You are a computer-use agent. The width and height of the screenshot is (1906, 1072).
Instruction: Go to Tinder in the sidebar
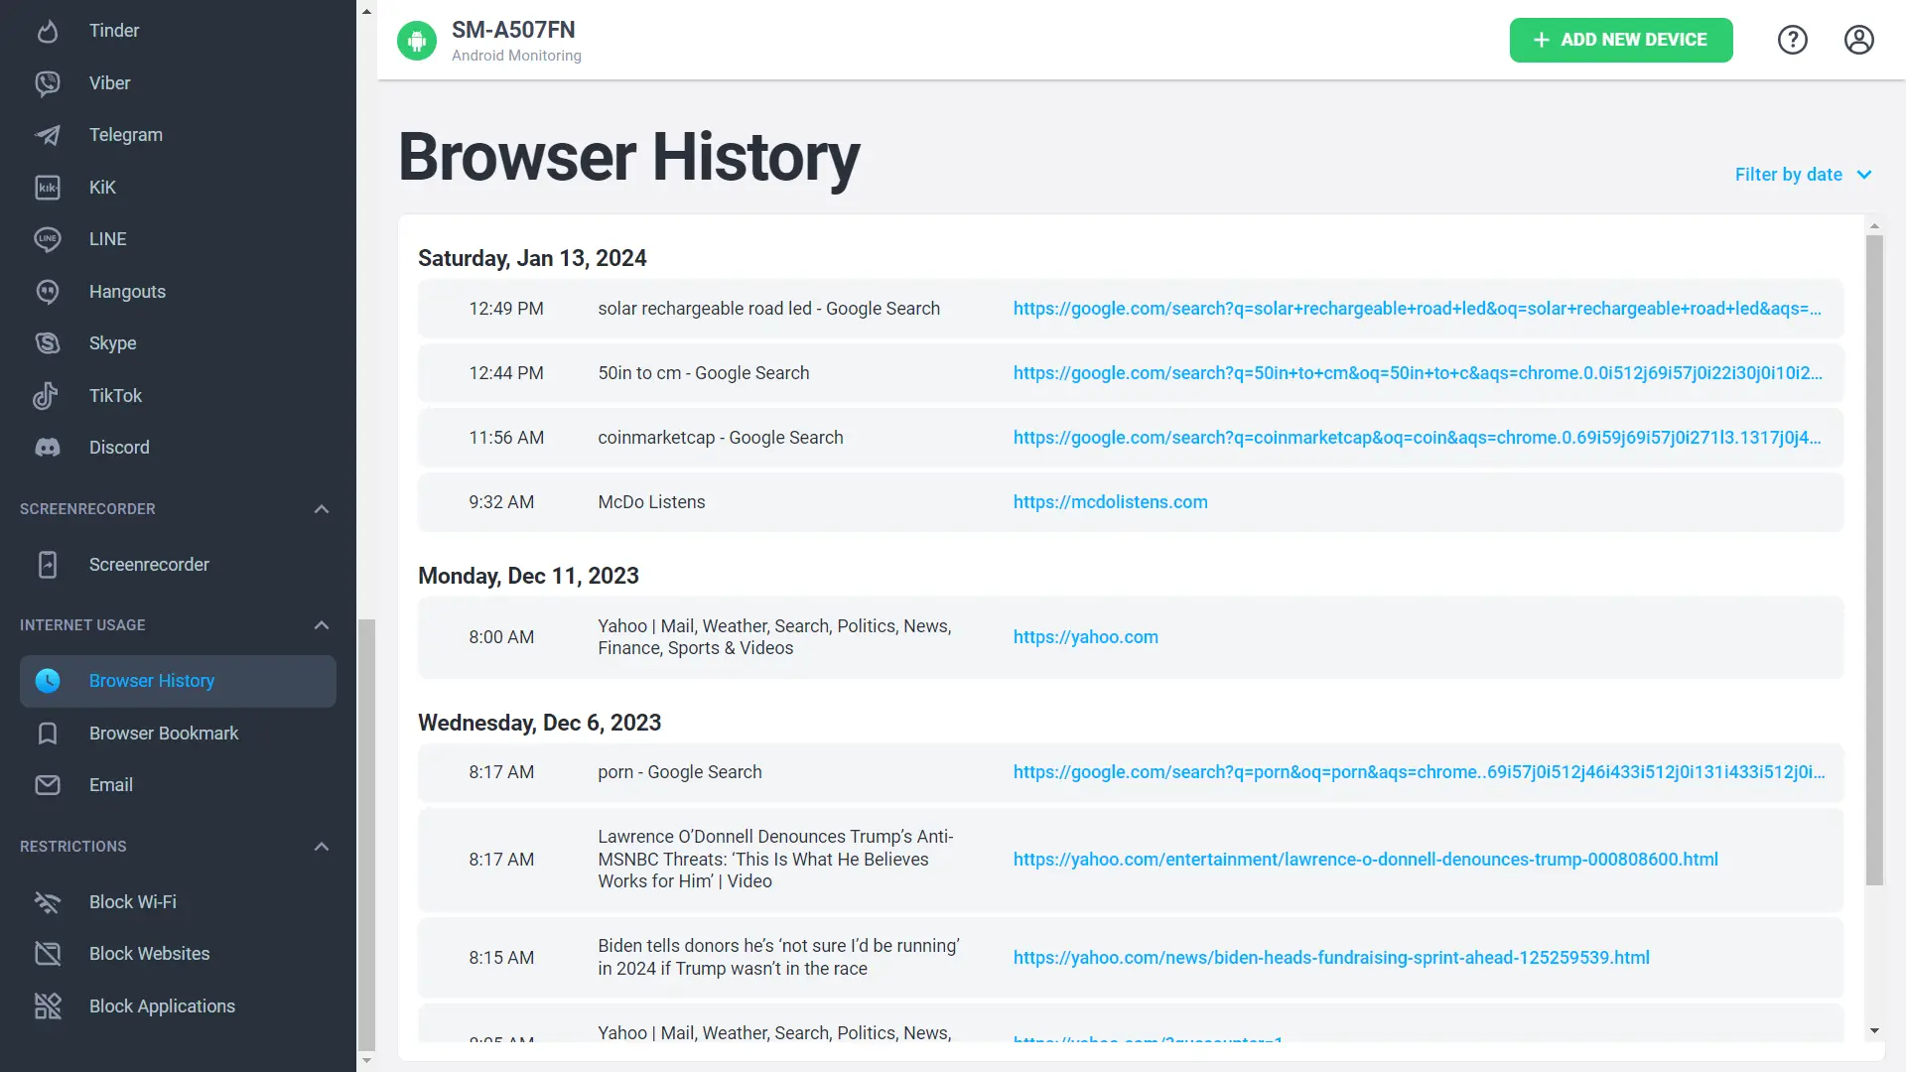[x=114, y=31]
